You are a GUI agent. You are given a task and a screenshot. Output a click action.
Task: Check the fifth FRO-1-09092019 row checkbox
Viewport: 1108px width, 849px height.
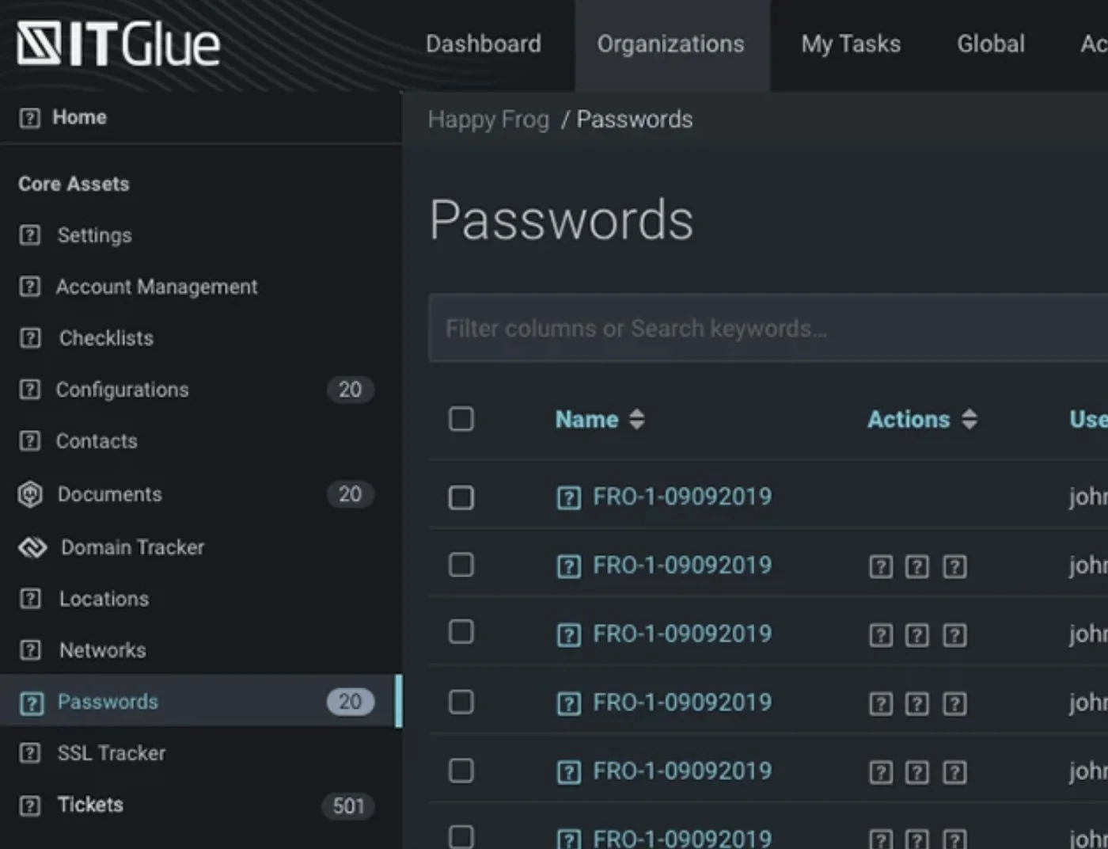click(461, 771)
